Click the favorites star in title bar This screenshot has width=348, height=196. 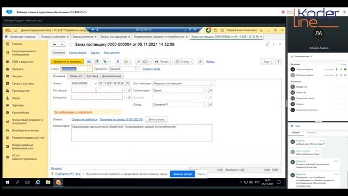pyautogui.click(x=222, y=30)
